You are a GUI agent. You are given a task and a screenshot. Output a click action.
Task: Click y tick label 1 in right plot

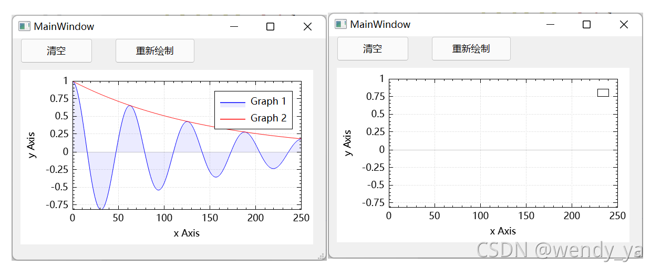pyautogui.click(x=382, y=79)
